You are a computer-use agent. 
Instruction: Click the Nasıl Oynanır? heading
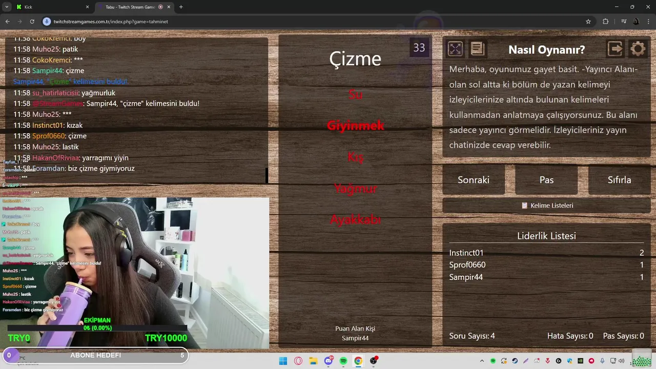coord(546,50)
